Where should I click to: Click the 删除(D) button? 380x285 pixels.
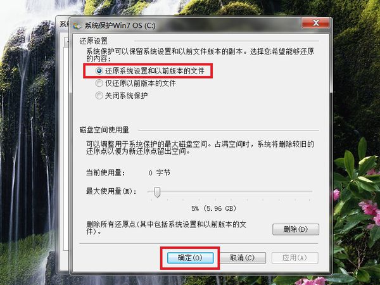pos(296,229)
